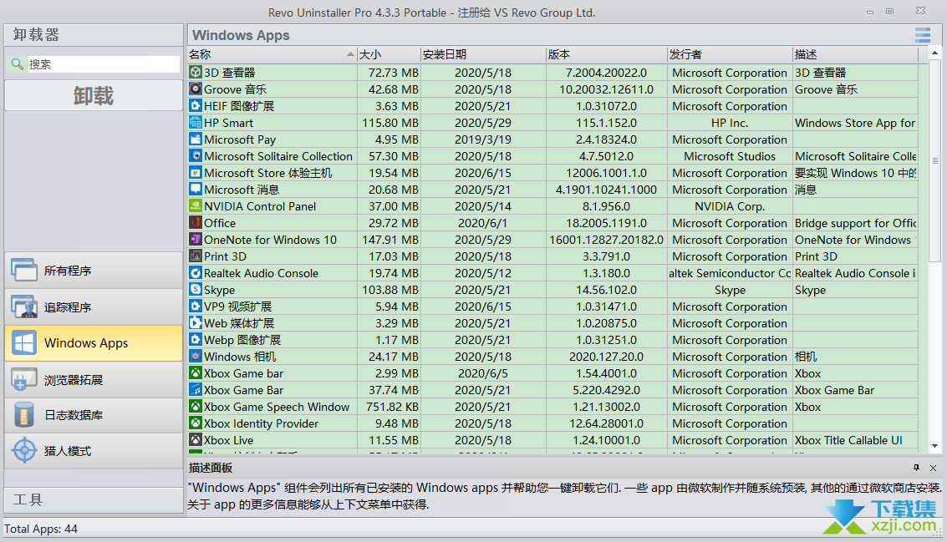This screenshot has width=947, height=542.
Task: Click the Xbox Live app icon
Action: (196, 440)
